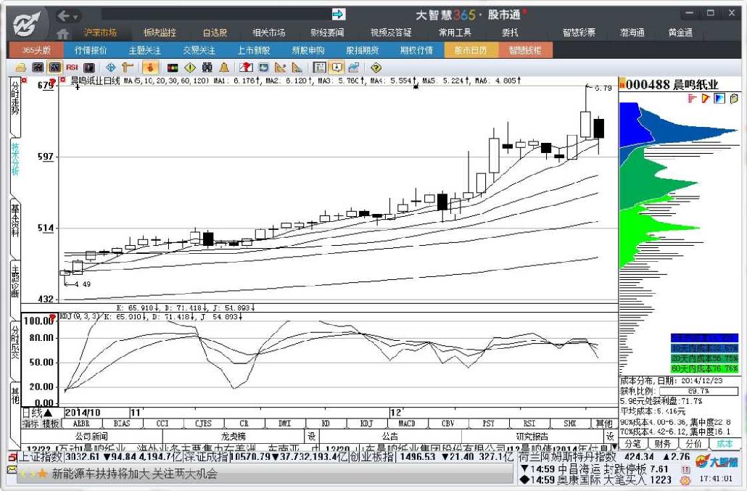Viewport: 747px width, 491px height.
Task: Open the 财经要闻 menu
Action: [x=327, y=33]
